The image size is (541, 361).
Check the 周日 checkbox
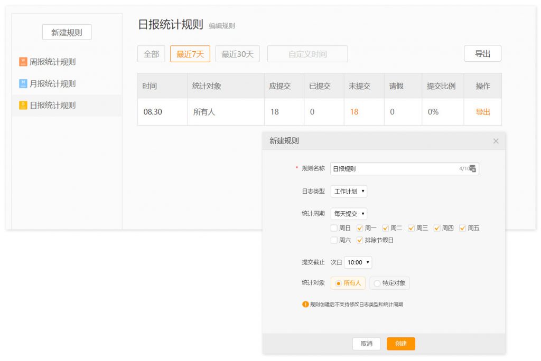(x=334, y=228)
